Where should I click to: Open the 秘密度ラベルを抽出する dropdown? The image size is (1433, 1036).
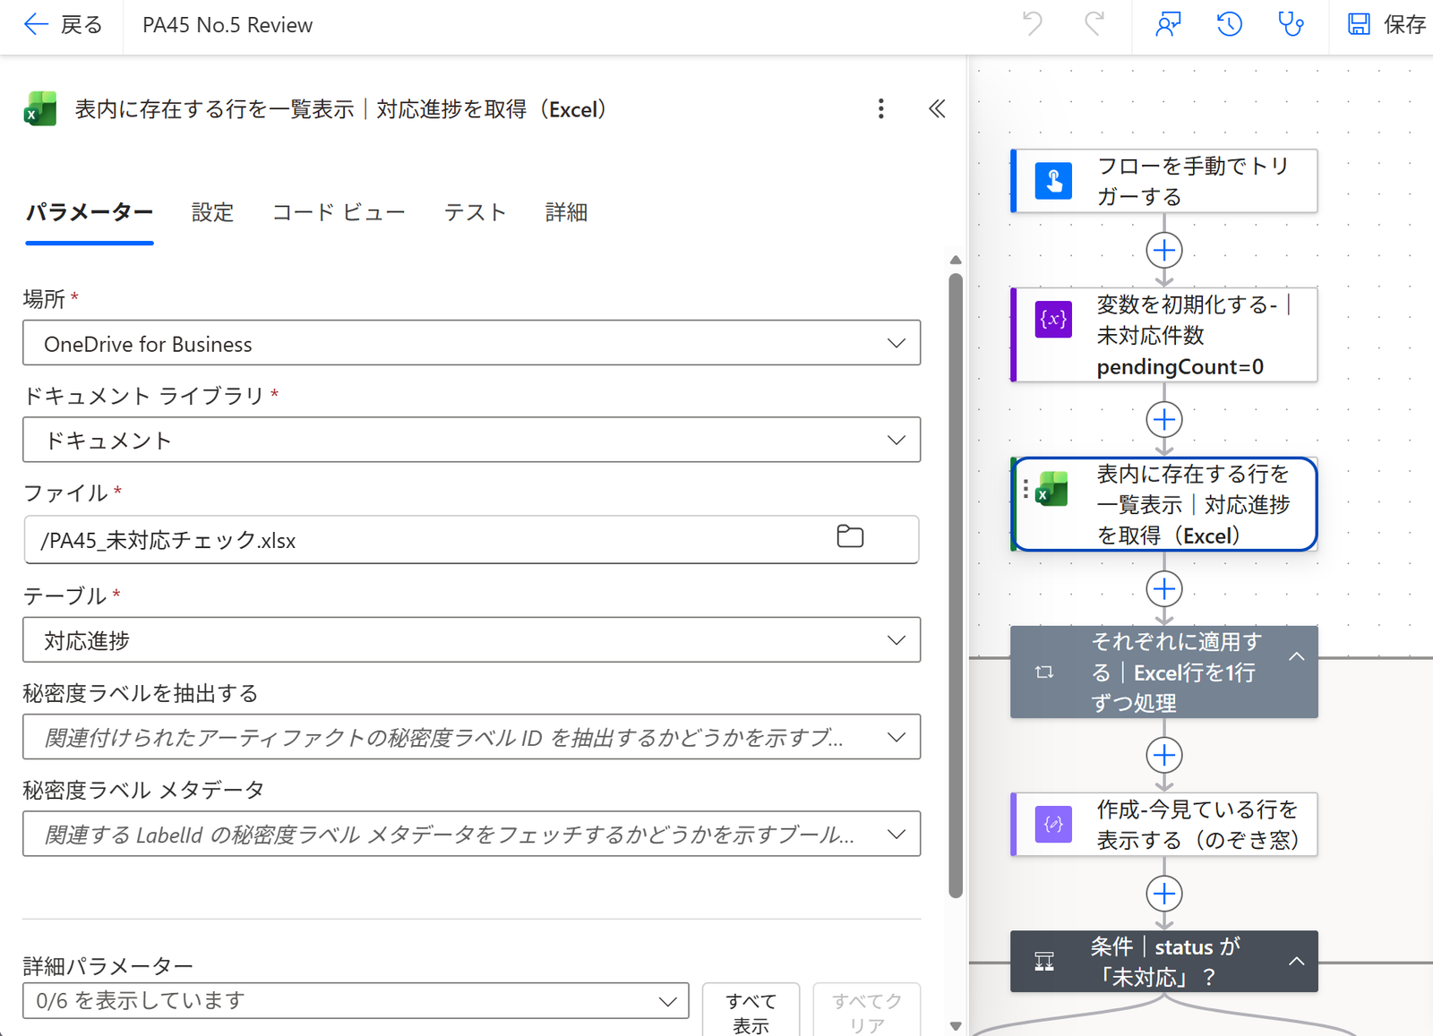tap(471, 737)
